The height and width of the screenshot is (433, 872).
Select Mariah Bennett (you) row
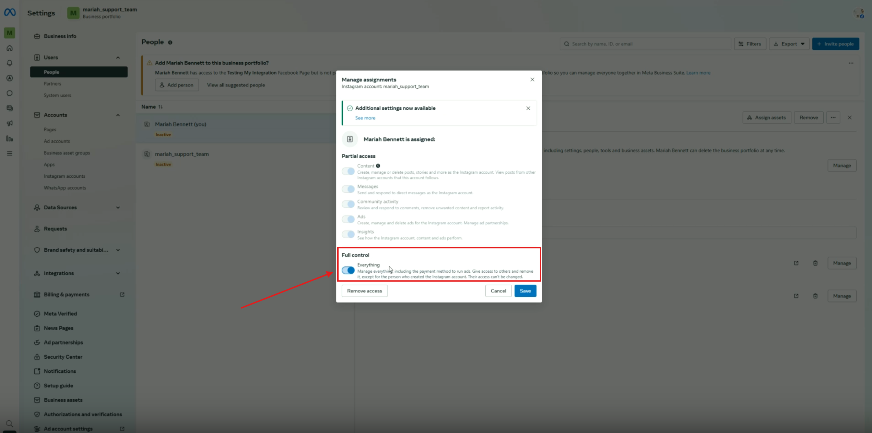click(236, 128)
